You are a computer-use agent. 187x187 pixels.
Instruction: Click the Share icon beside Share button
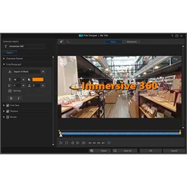coord(91,151)
